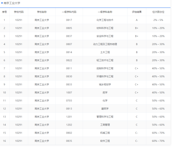Click the B+ rating in 安全科学与工程 row
This screenshot has height=148, width=174.
[x=137, y=36]
